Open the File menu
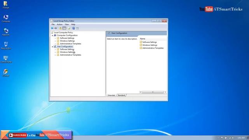Viewport: 249px width, 140px height. (53, 24)
